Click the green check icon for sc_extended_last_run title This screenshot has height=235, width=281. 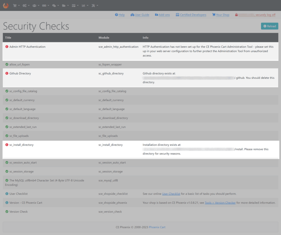7,127
